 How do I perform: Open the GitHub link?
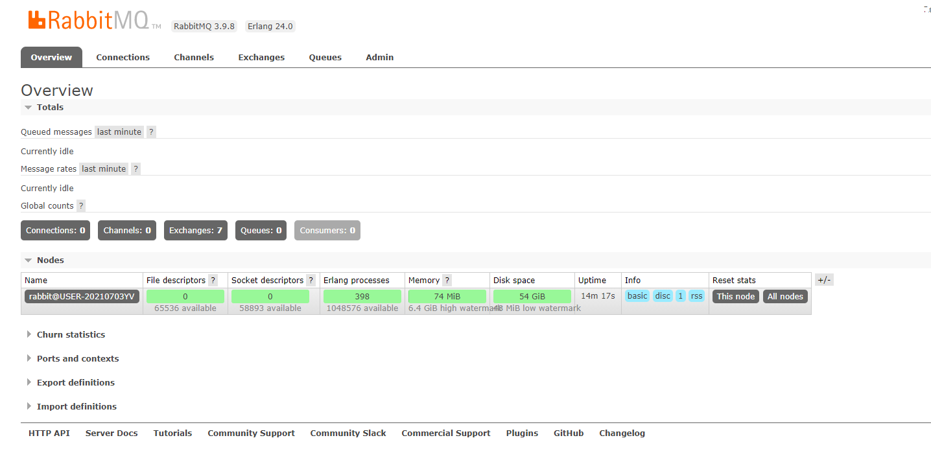tap(569, 433)
